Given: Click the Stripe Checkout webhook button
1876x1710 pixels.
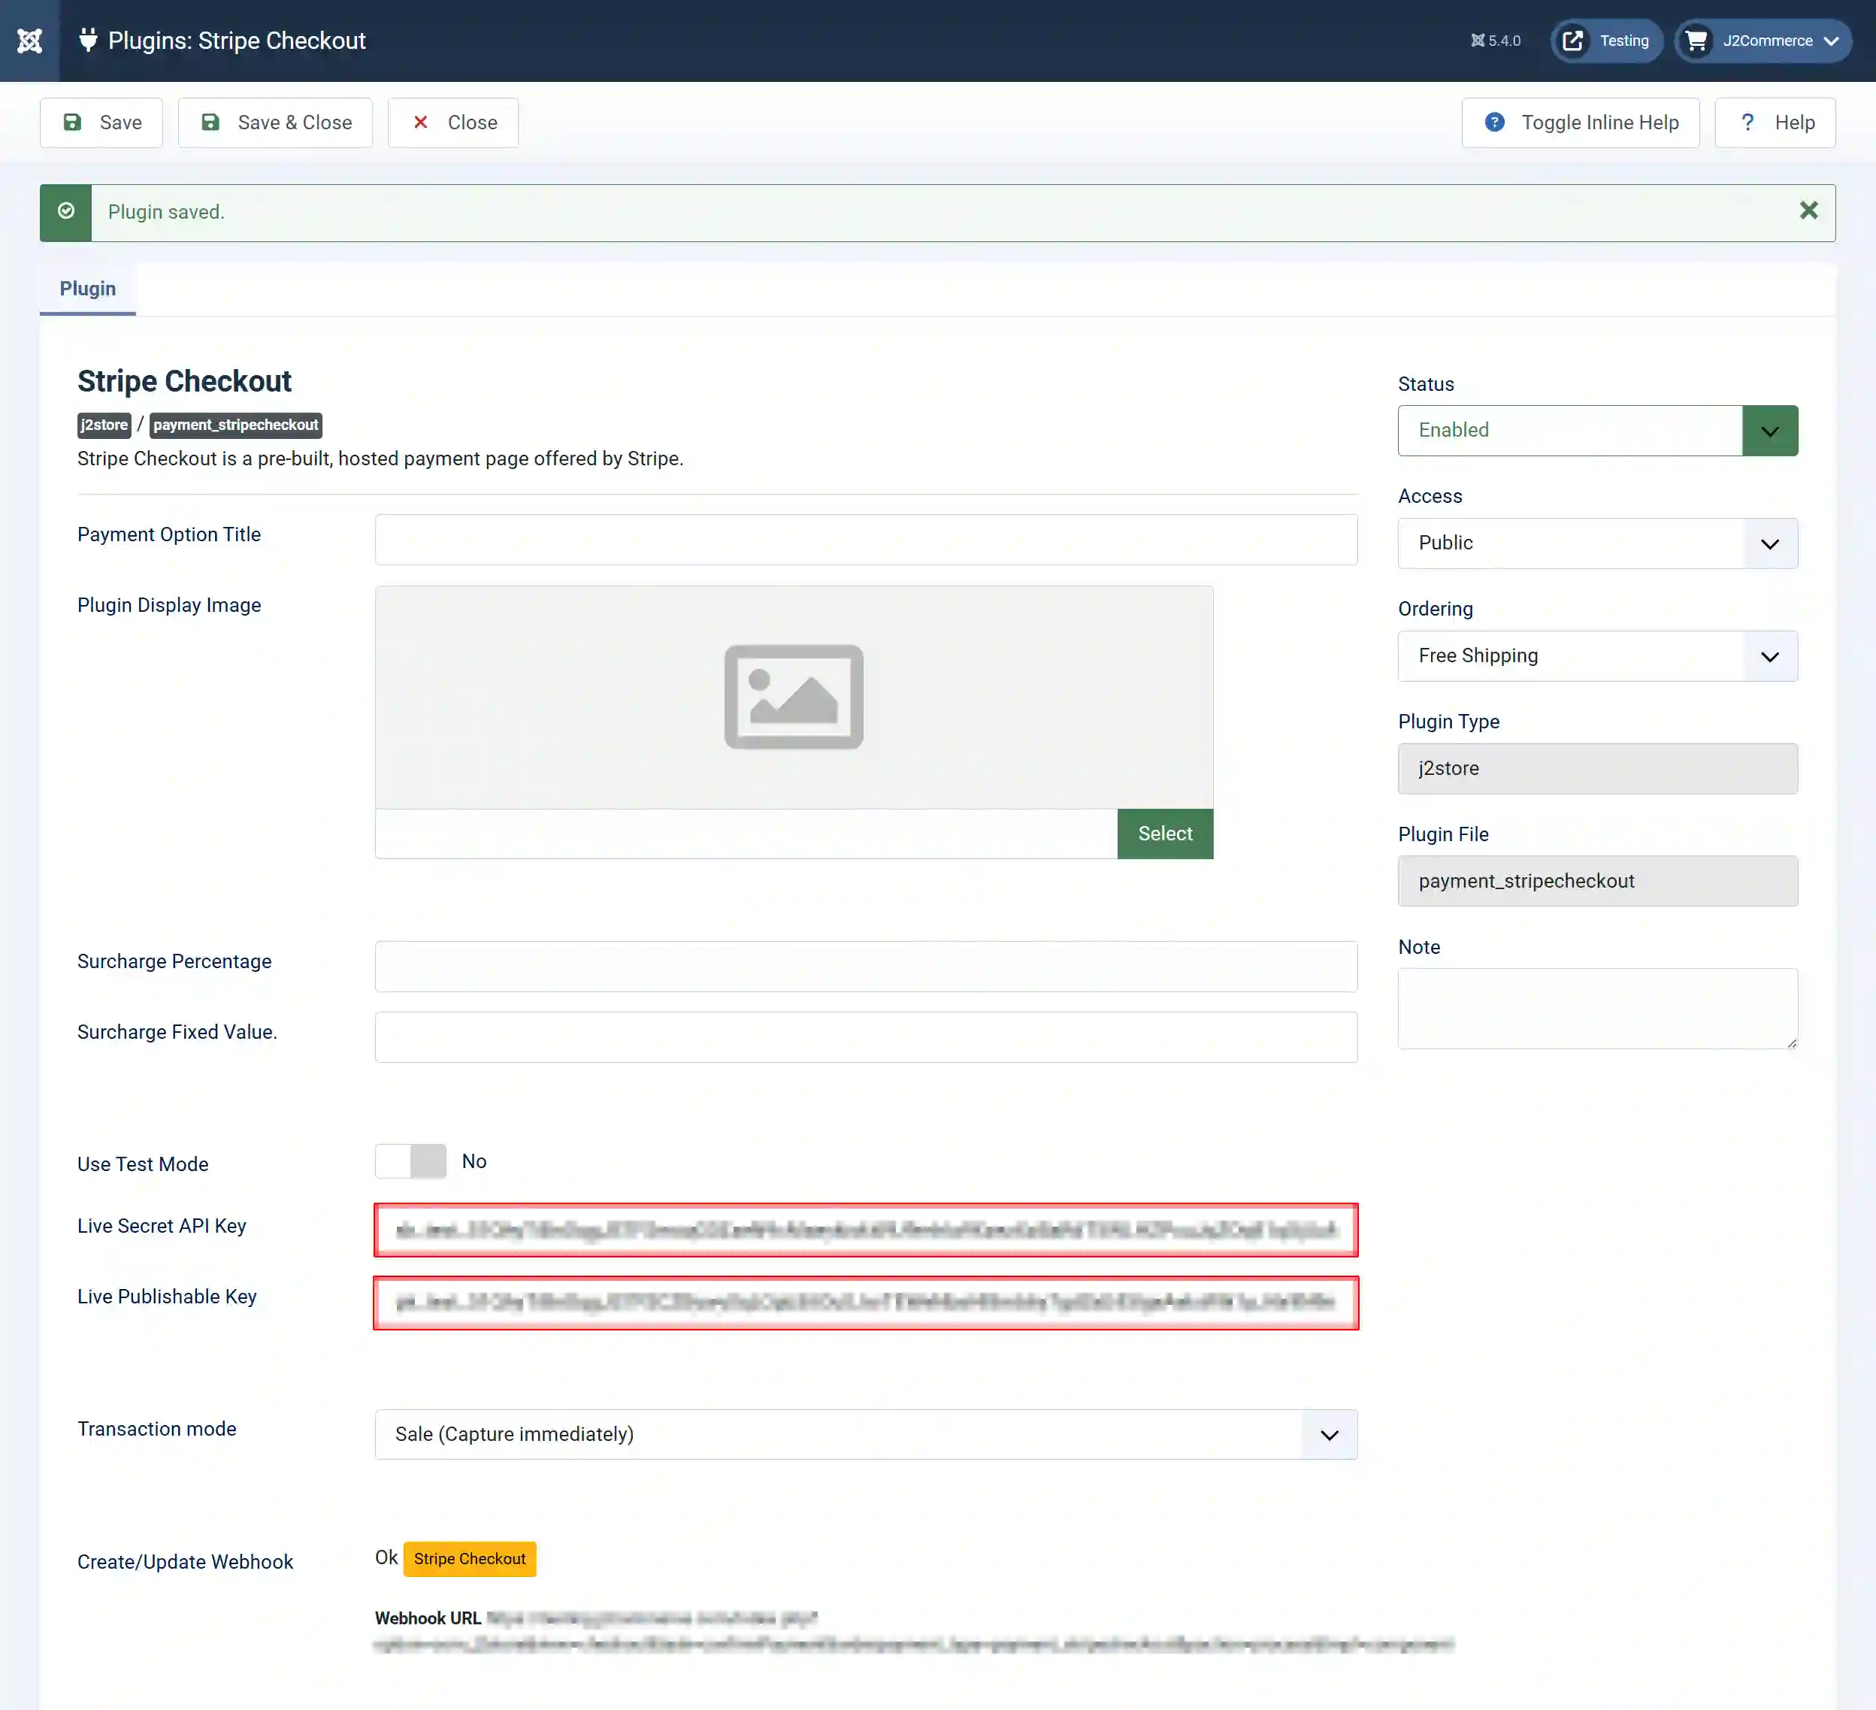Looking at the screenshot, I should tap(470, 1559).
